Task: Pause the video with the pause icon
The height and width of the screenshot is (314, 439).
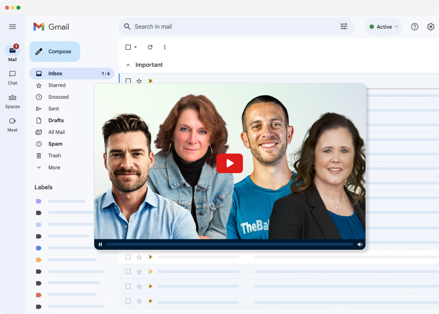Action: [100, 244]
